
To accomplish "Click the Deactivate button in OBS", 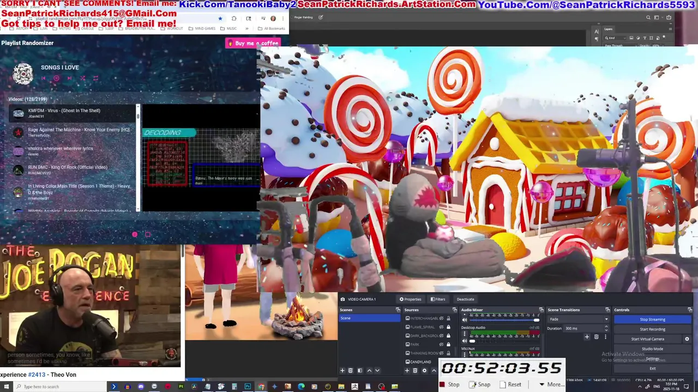I will coord(465,299).
